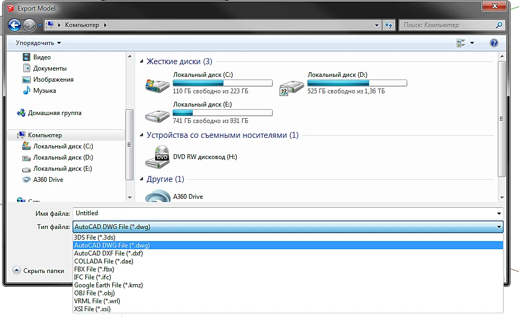Choose COLLADA File (*.dae) format
The height and width of the screenshot is (317, 519).
(x=288, y=261)
